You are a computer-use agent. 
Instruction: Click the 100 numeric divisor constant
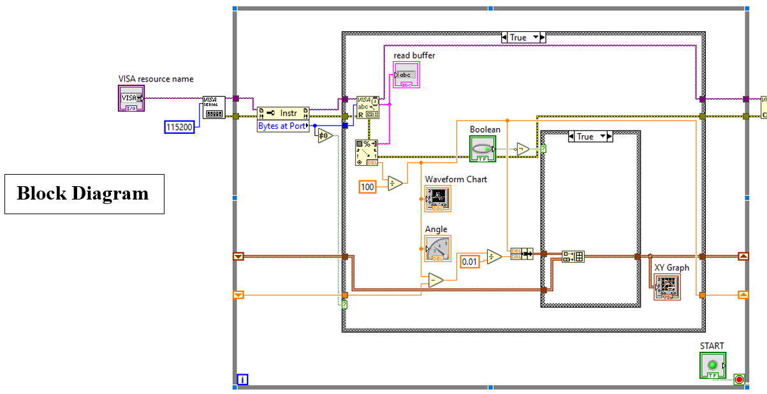pos(369,188)
